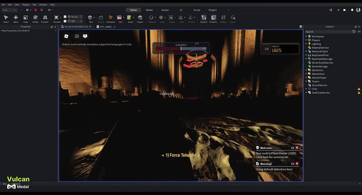Stop the running playtest

tap(35, 9)
